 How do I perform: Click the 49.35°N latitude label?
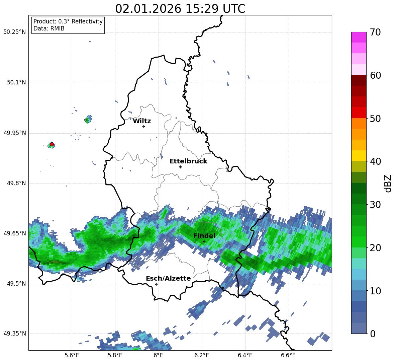point(15,334)
